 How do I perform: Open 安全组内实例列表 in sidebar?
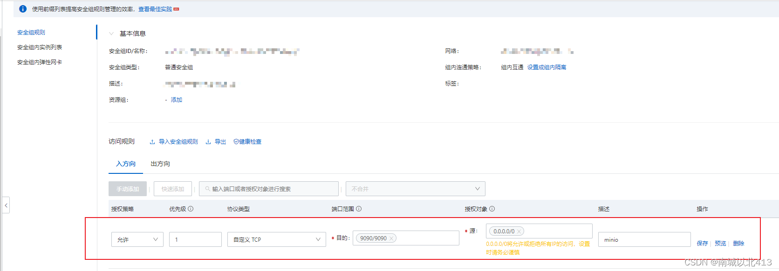click(40, 47)
